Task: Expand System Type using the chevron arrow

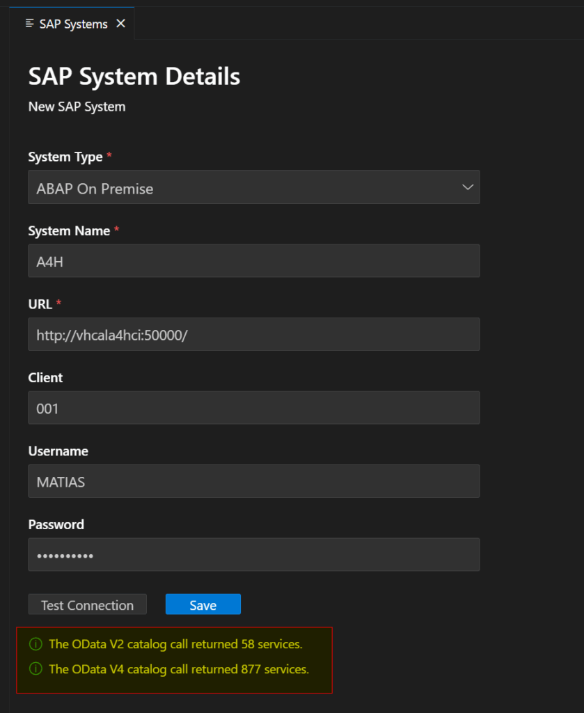Action: (x=468, y=187)
